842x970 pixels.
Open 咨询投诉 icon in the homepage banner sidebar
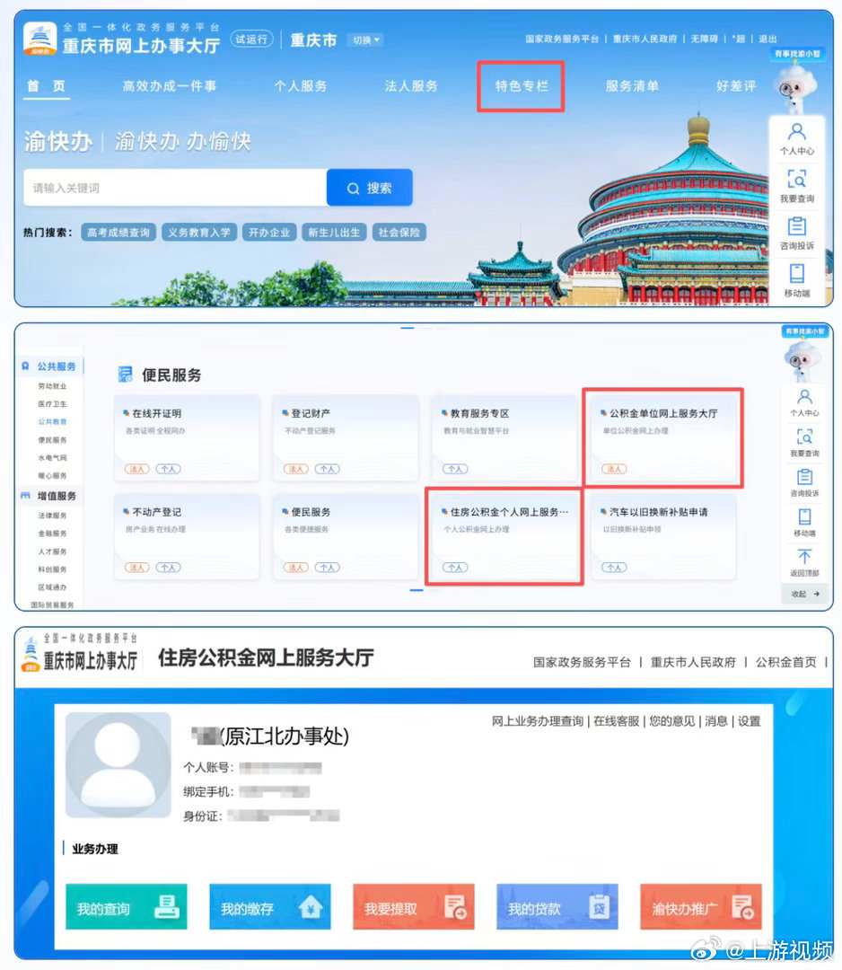797,225
